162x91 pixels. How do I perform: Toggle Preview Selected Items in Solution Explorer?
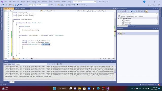[x=147, y=11]
